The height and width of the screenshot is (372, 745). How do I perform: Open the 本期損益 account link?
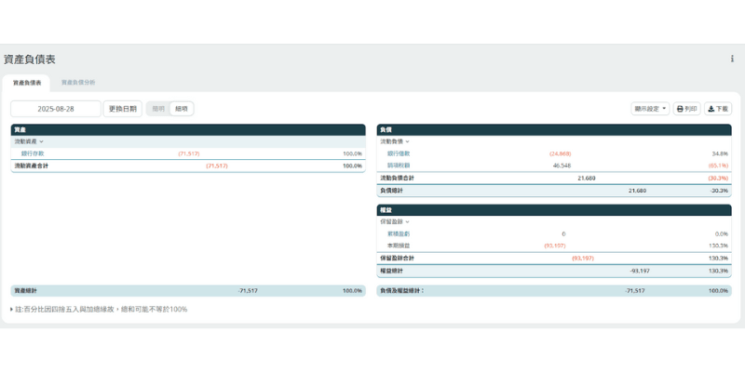click(x=399, y=246)
